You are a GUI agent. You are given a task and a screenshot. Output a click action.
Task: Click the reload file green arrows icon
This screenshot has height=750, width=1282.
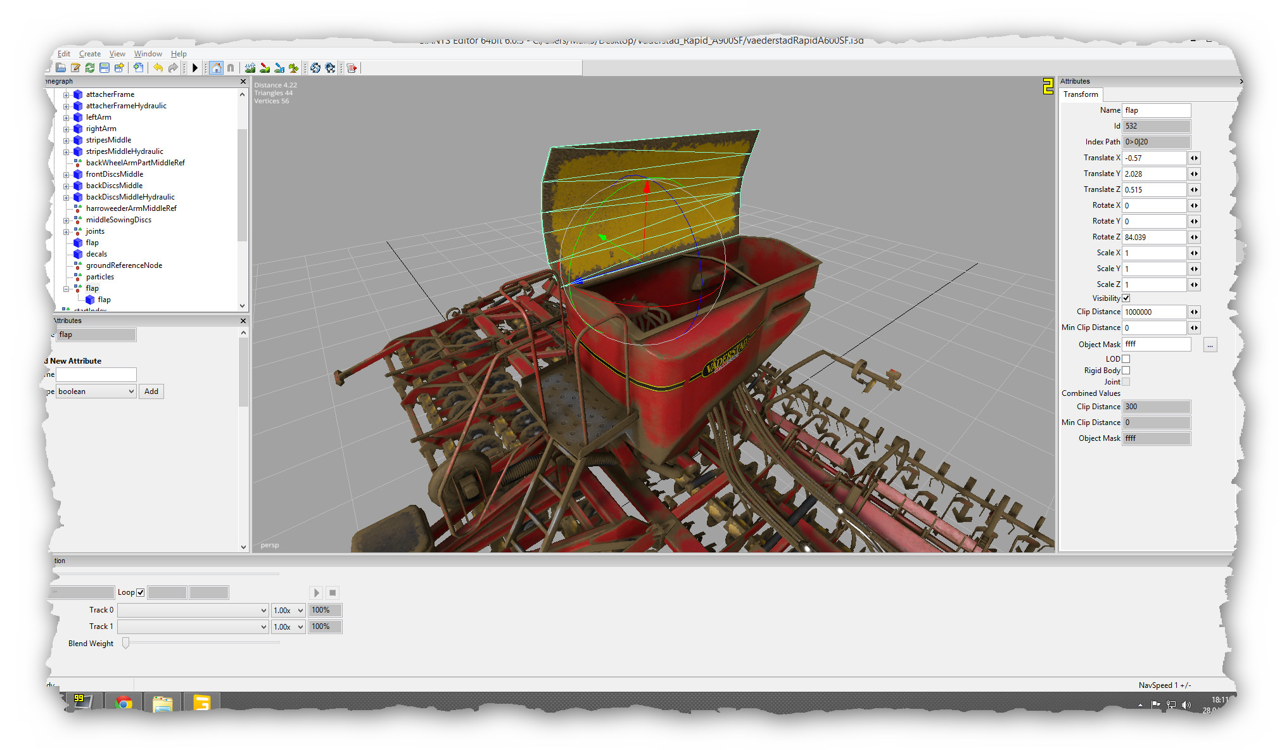[x=90, y=68]
